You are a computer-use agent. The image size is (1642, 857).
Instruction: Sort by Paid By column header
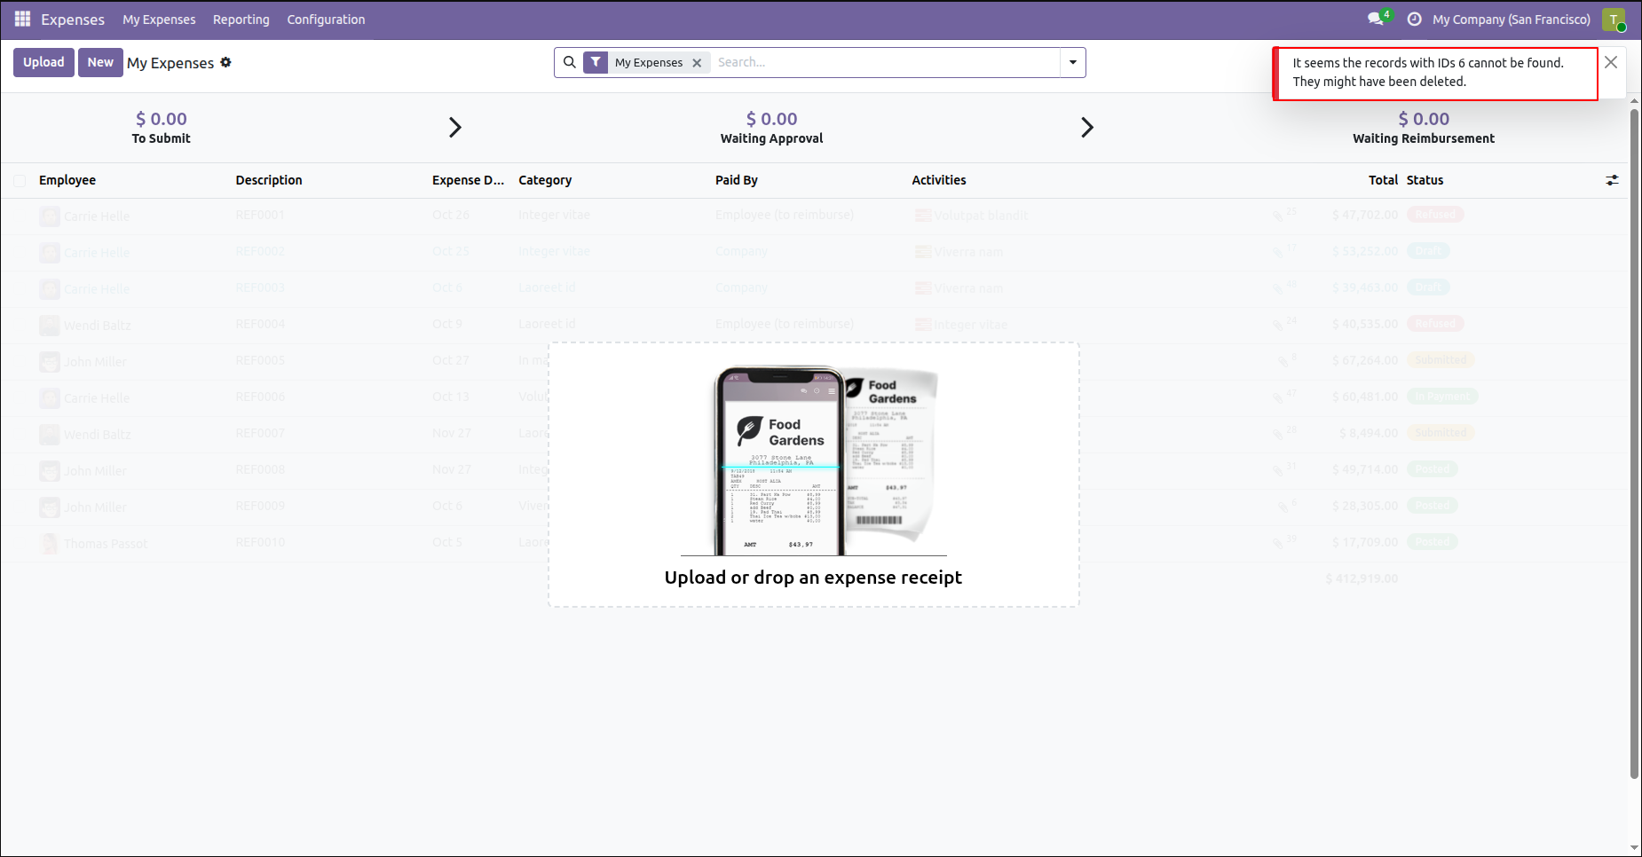click(737, 180)
